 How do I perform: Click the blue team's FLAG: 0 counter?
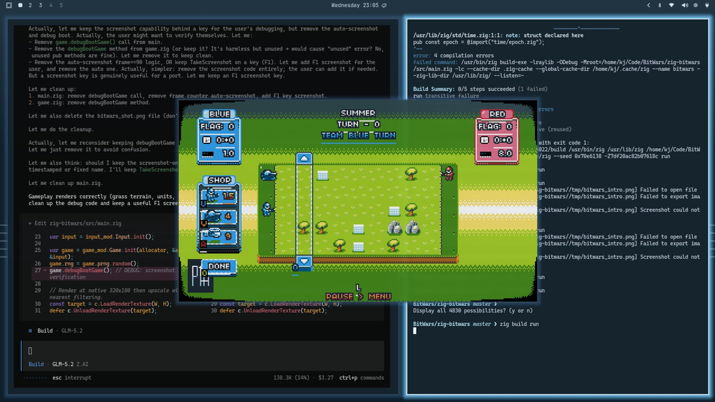tap(218, 126)
